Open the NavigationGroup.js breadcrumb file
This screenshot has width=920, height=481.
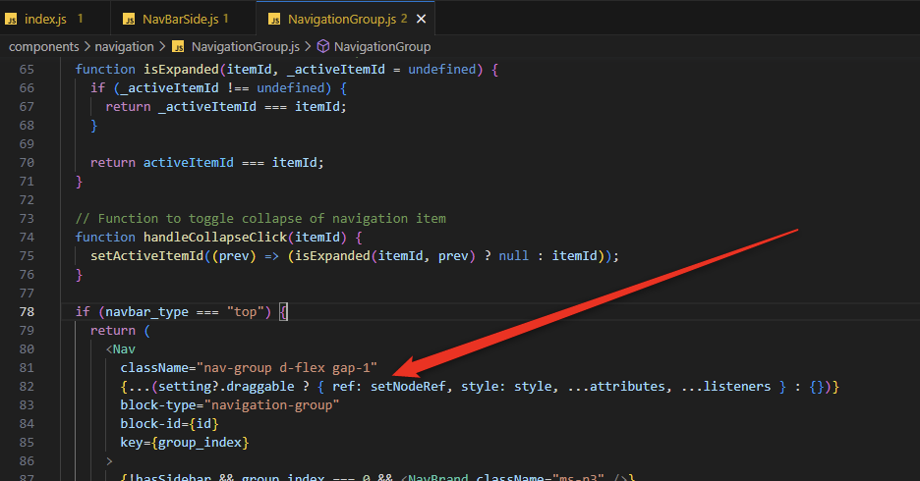246,47
